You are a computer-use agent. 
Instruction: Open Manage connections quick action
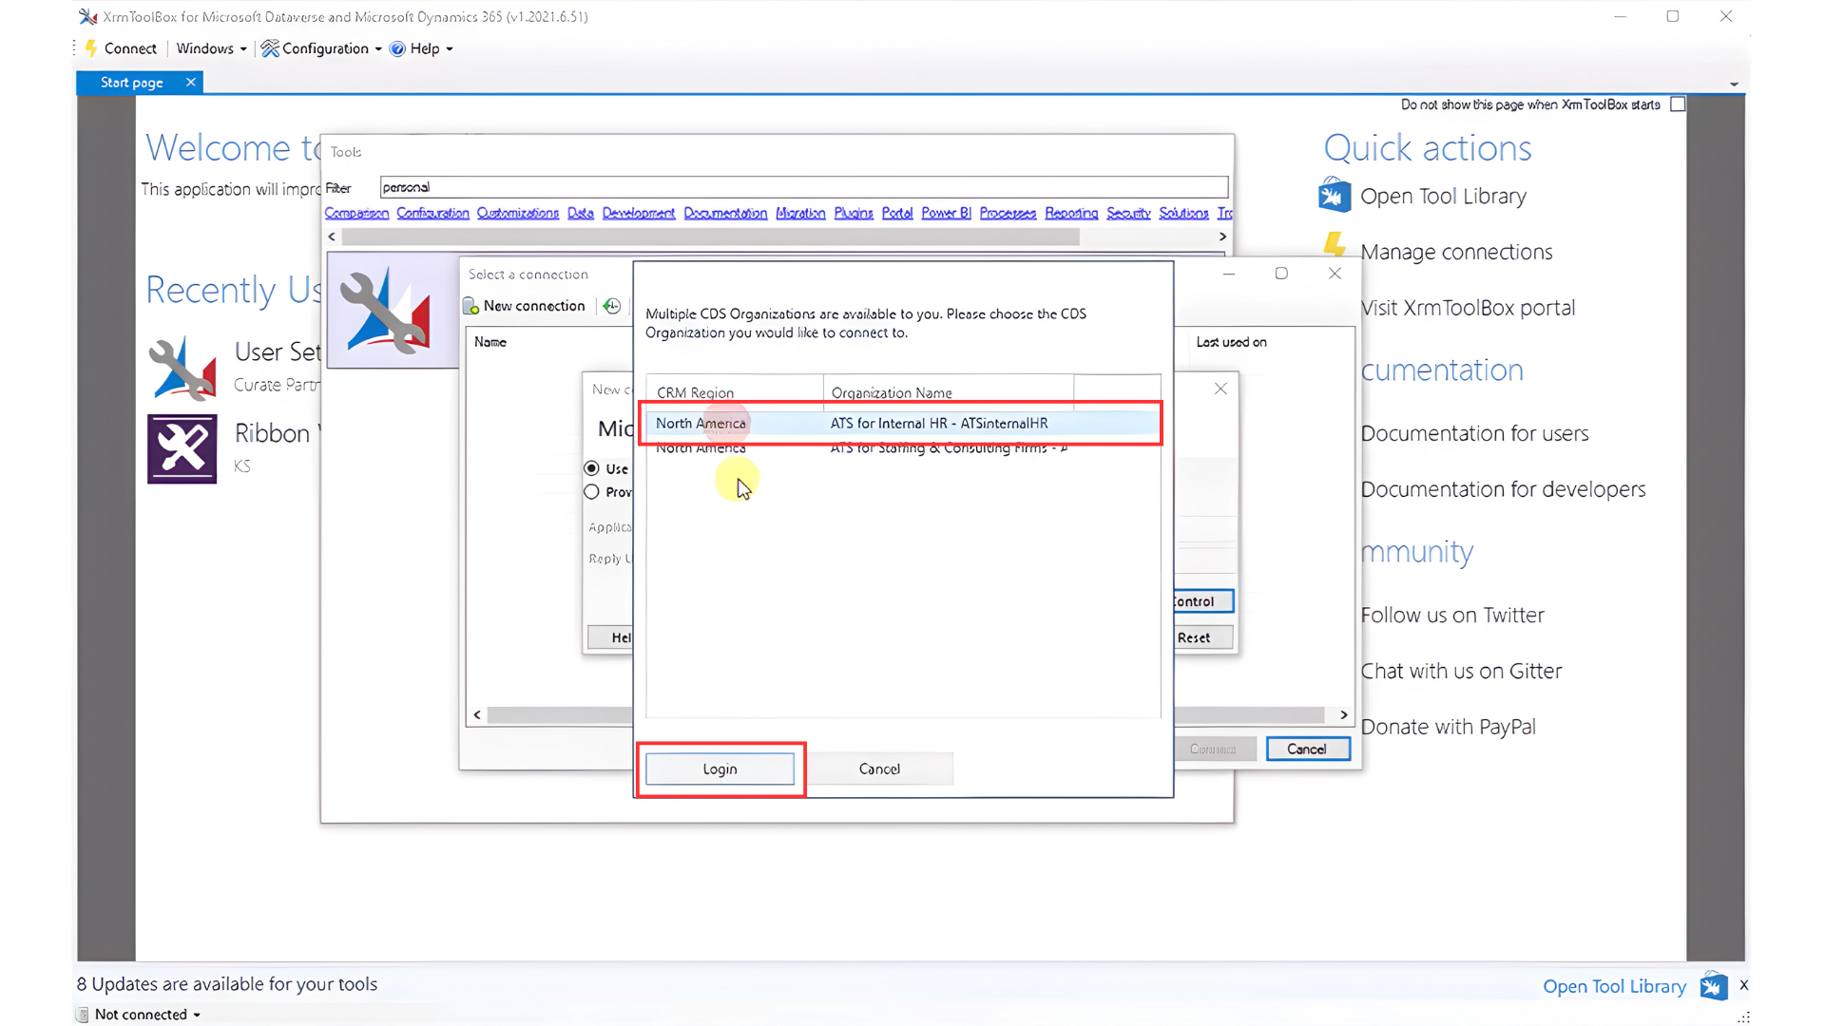pyautogui.click(x=1456, y=252)
